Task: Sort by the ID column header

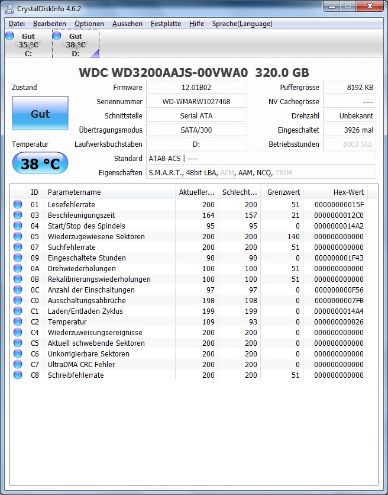Action: coord(34,192)
